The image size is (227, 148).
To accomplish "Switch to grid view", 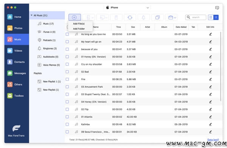I will (x=211, y=17).
